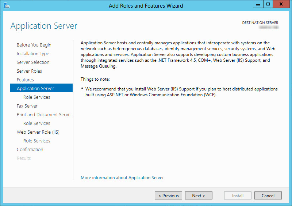
Task: Open Role Services under Application Server
Action: [37, 97]
